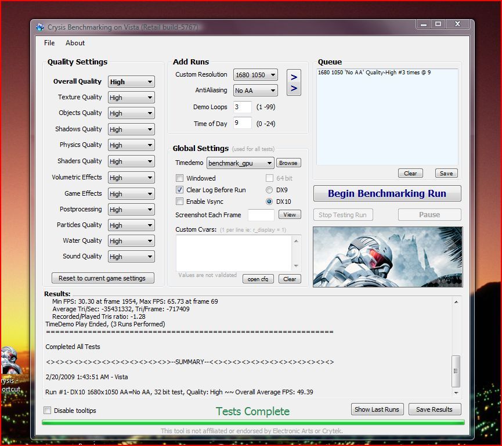Open the Timedemo benchmark_gpu dropdown
The height and width of the screenshot is (446, 502).
coord(240,163)
